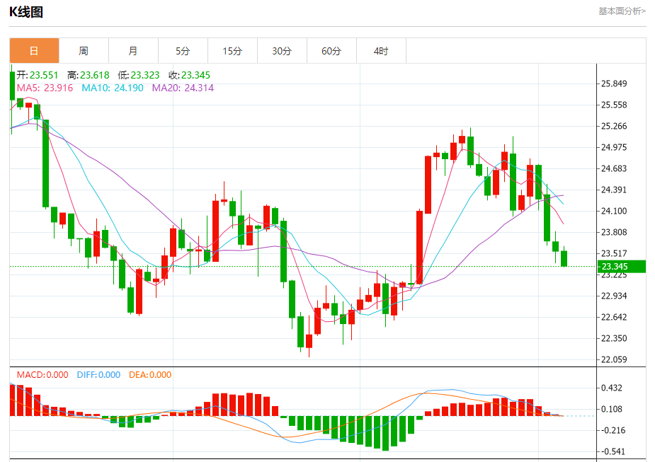Open the 30分 interval tab

point(282,51)
